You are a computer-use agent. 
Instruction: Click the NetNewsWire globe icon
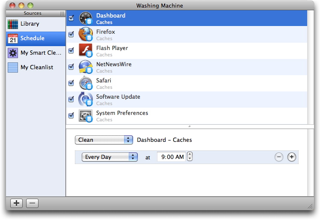(x=86, y=67)
